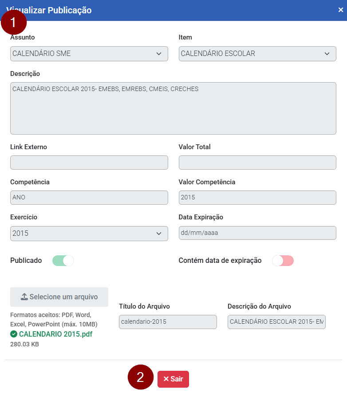Click the Sair button

coord(173,379)
